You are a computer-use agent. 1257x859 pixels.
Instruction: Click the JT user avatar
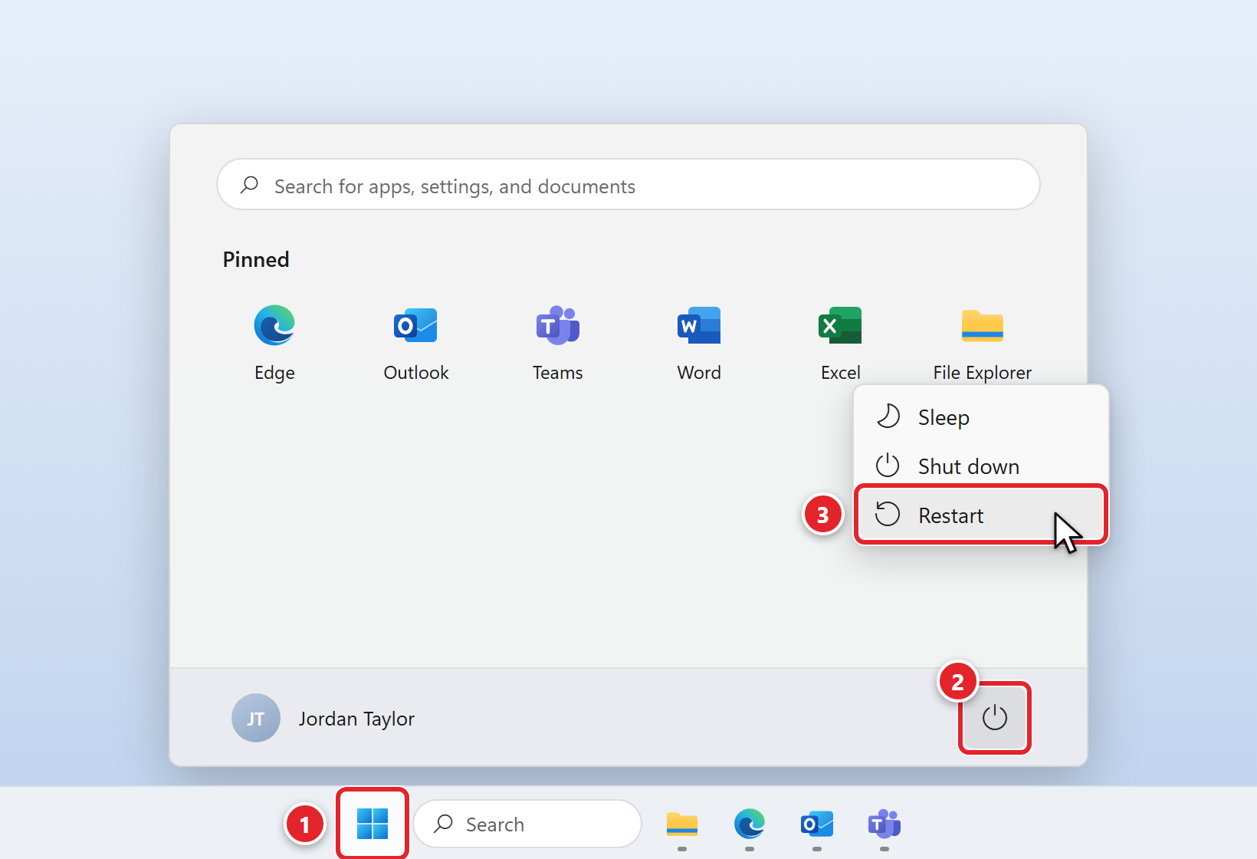coord(256,718)
